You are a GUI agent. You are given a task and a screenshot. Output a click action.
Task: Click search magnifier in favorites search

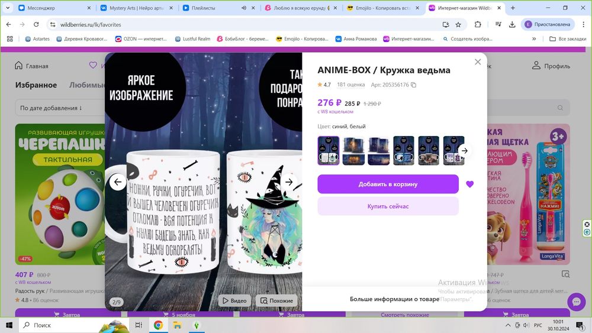tap(560, 108)
